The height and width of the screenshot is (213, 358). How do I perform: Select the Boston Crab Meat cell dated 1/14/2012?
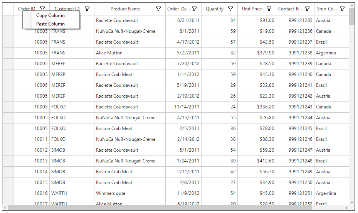(130, 74)
